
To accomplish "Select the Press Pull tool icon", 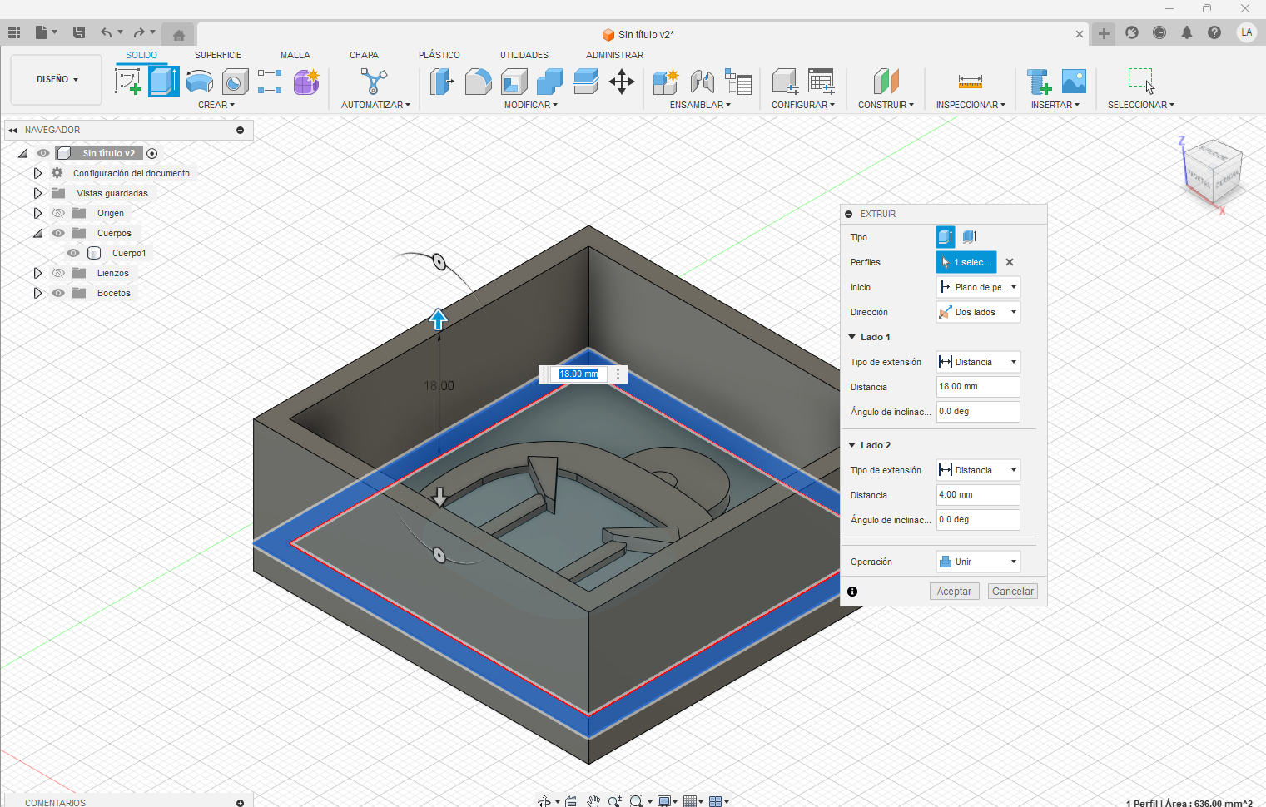I will (x=442, y=82).
